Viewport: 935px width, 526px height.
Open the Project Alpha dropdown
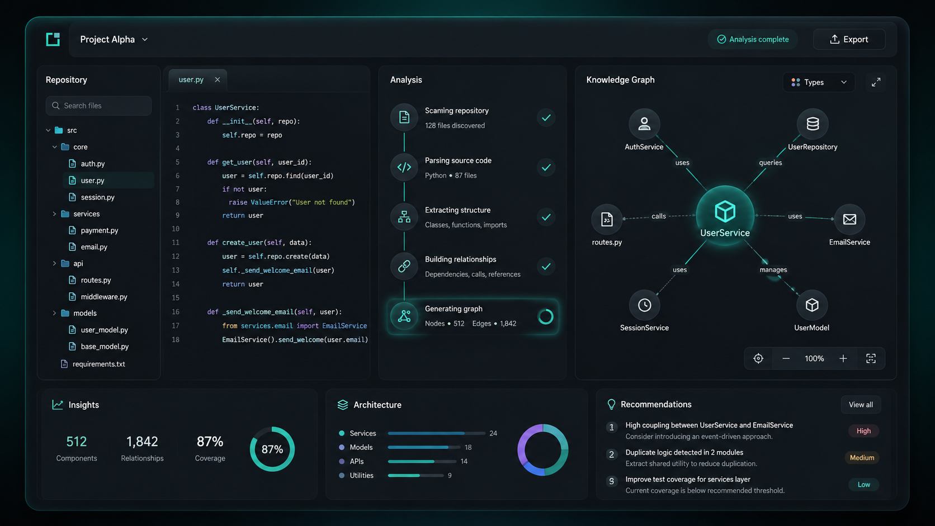[114, 39]
